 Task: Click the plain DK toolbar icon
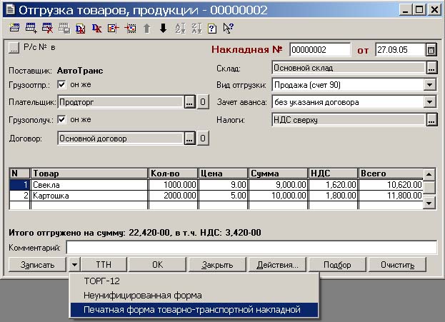coord(96,28)
